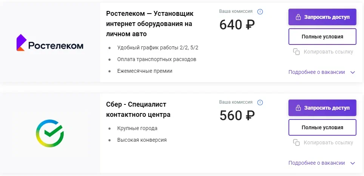
Task: Open 'Полные условия' for Сбер vacancy
Action: tap(322, 127)
